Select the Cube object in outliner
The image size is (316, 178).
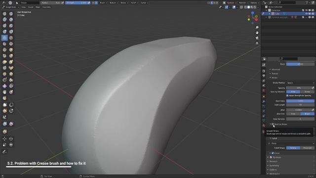pos(277,14)
